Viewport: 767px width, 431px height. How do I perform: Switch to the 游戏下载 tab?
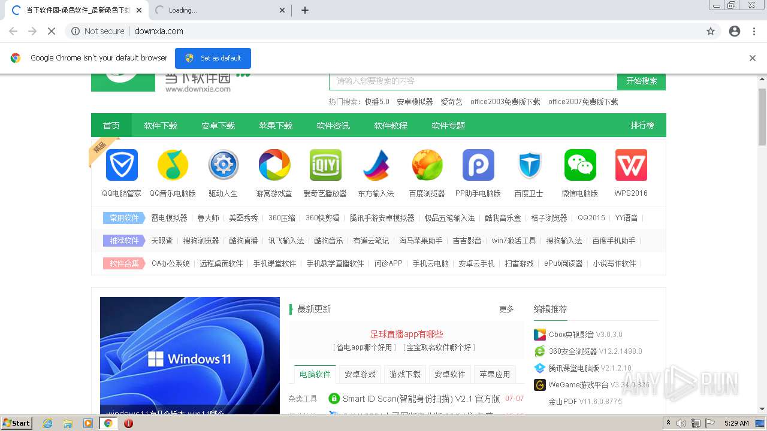tap(405, 374)
